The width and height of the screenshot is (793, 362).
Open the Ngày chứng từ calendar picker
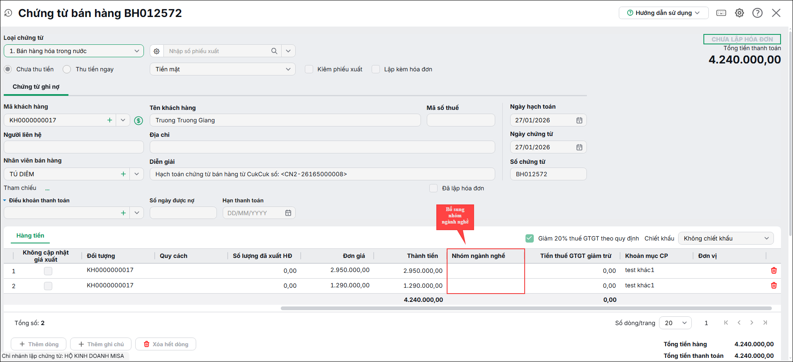tap(579, 147)
